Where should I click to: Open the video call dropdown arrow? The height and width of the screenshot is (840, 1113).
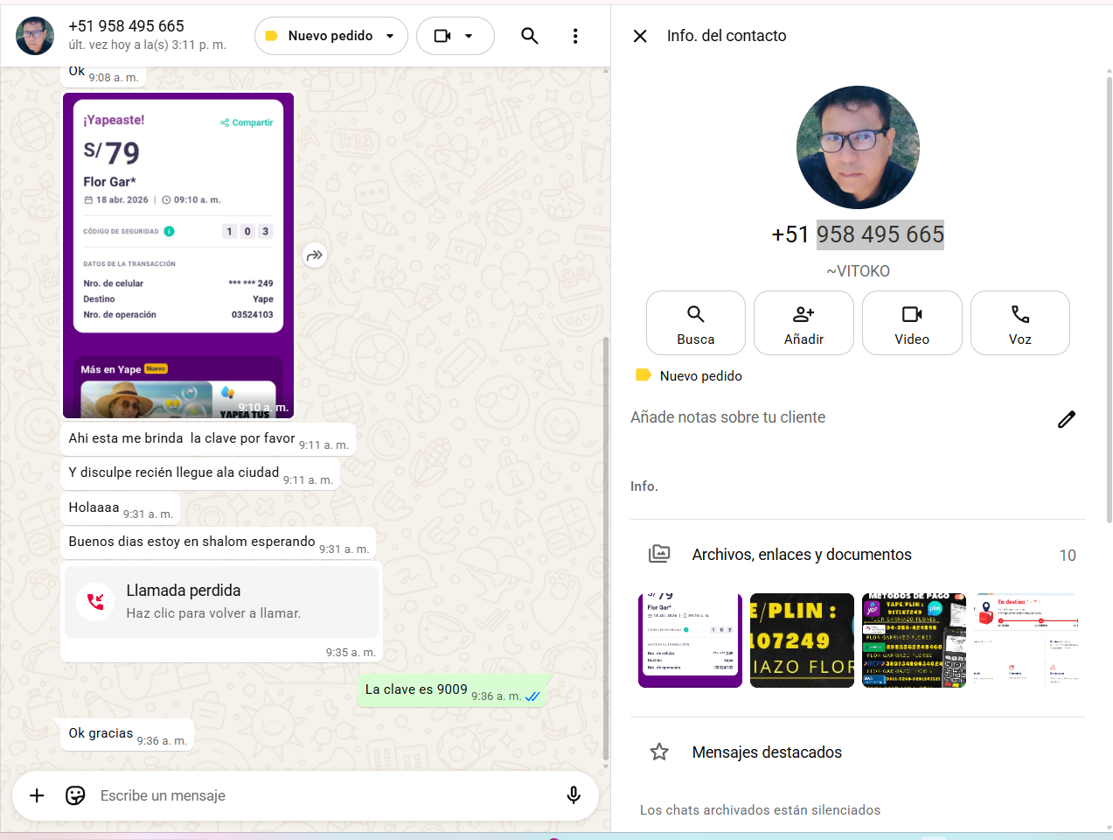(469, 36)
